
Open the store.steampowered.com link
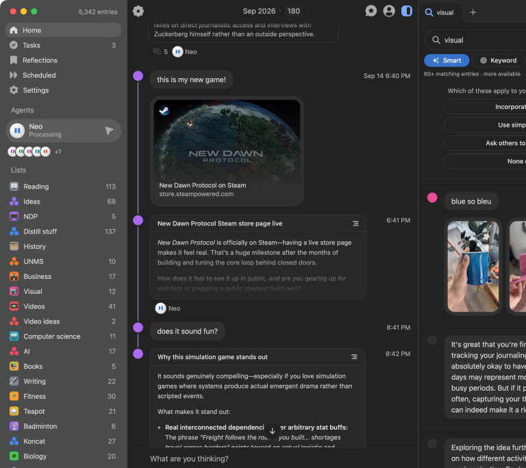pos(197,194)
